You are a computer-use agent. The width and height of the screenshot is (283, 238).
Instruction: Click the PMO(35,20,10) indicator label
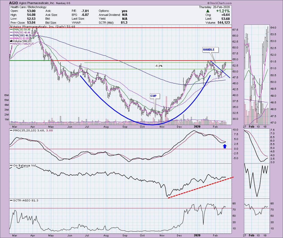coord(31,130)
